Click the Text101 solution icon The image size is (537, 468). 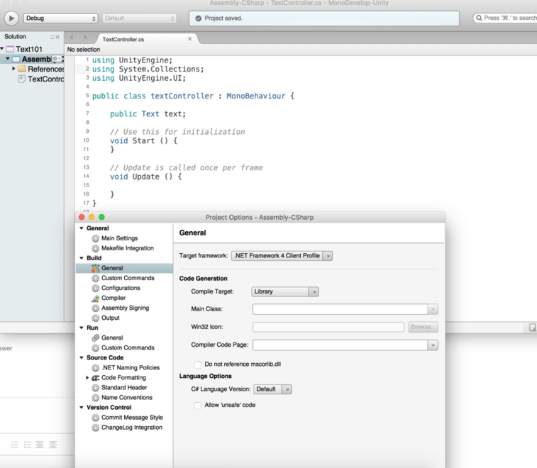coord(10,50)
